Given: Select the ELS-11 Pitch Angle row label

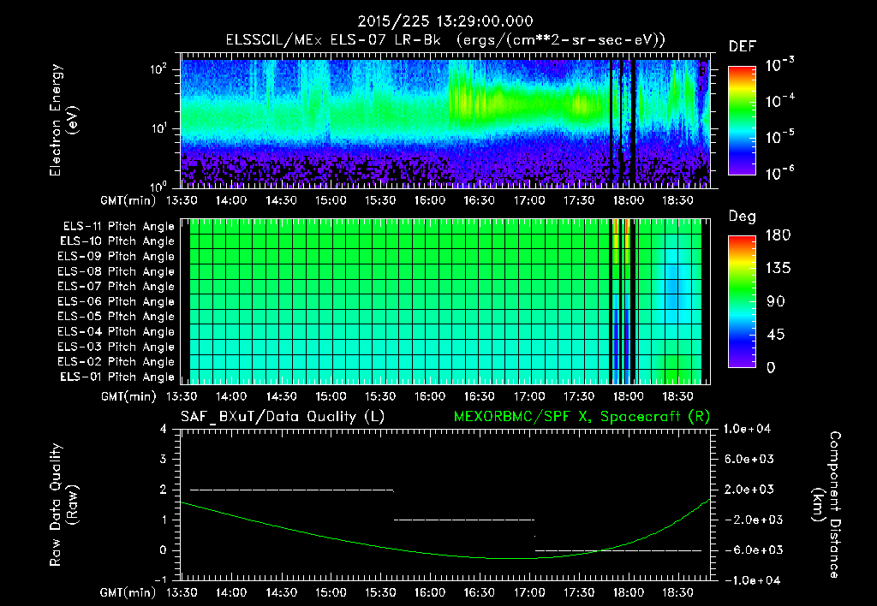Looking at the screenshot, I should pyautogui.click(x=118, y=227).
